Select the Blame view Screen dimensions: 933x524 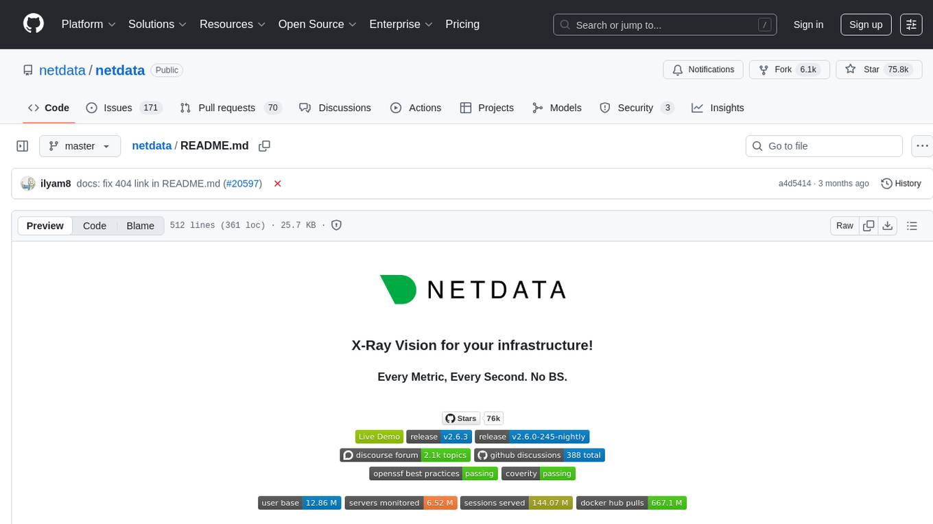[x=140, y=226]
